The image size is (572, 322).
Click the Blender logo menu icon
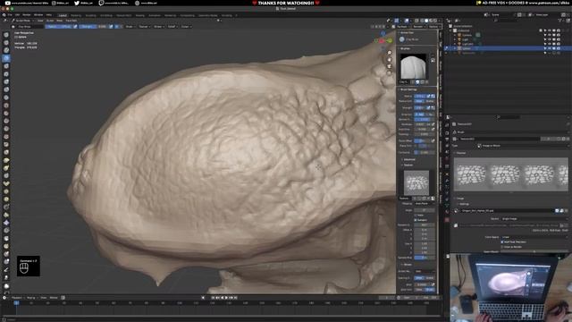pyautogui.click(x=4, y=15)
